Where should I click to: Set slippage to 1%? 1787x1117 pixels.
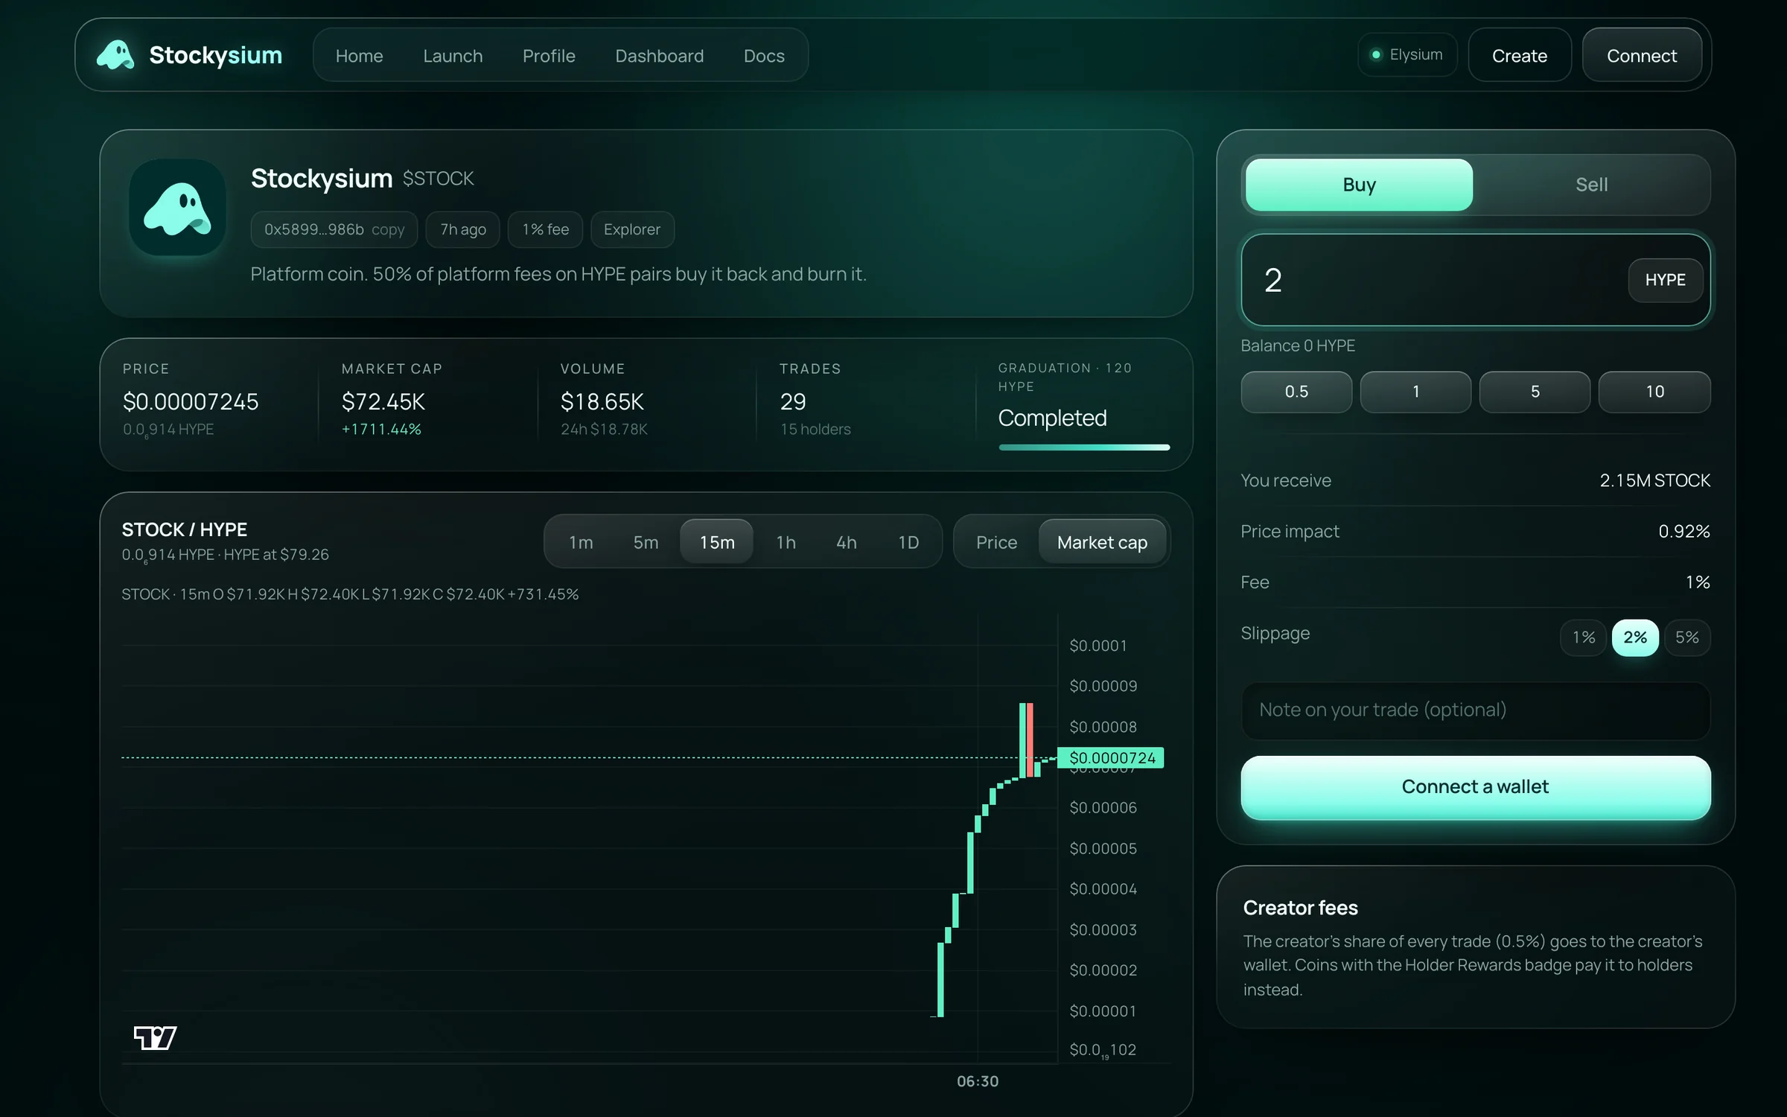click(1583, 637)
